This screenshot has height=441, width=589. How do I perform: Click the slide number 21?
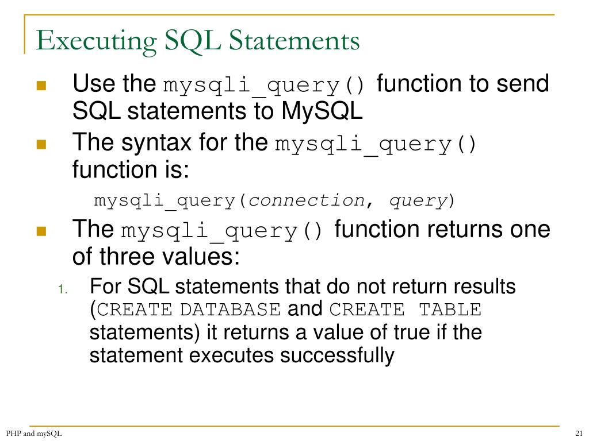pyautogui.click(x=579, y=434)
